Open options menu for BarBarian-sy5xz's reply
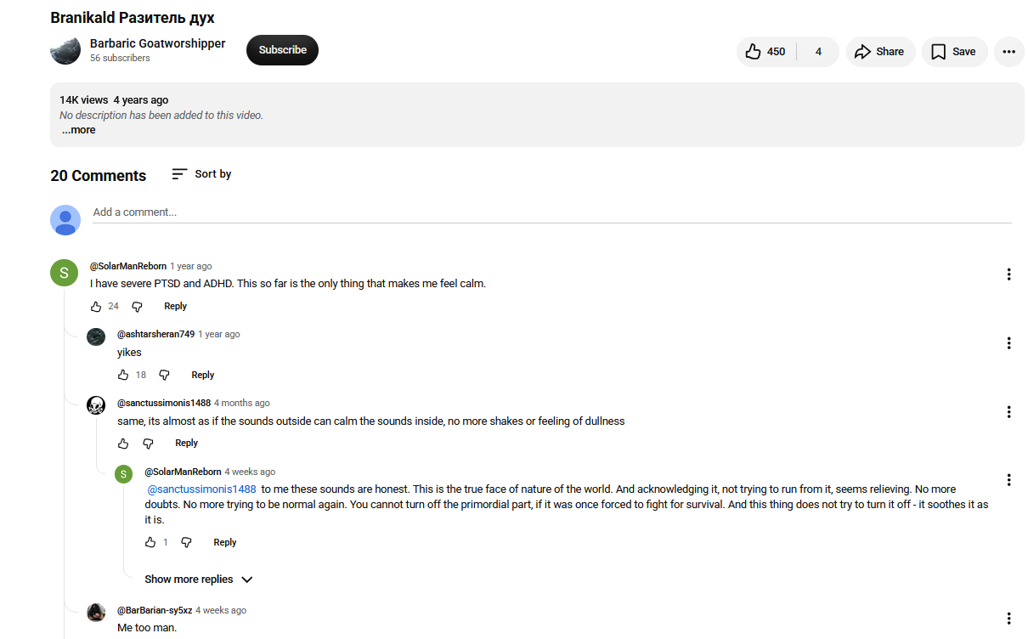 coord(1008,619)
